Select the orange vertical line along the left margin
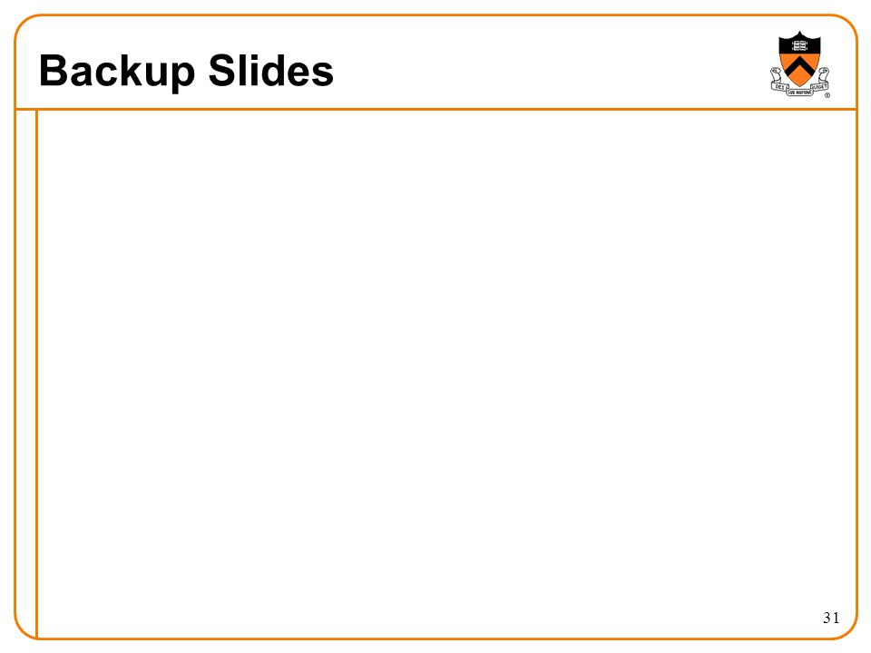871x653 pixels. click(x=36, y=374)
